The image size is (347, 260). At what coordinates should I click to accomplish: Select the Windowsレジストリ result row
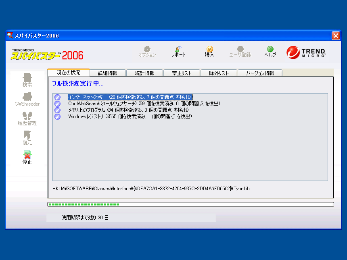click(130, 116)
